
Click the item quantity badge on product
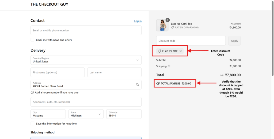(168, 20)
